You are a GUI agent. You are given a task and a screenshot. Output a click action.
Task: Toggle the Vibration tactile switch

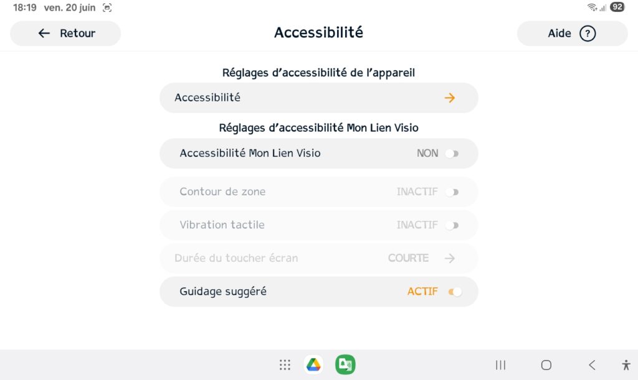[452, 225]
